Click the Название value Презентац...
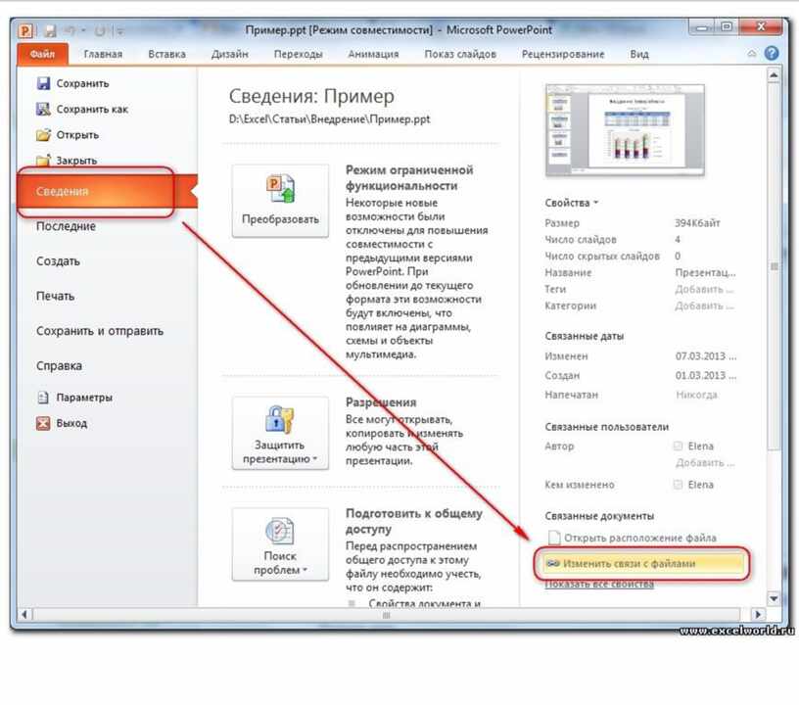The width and height of the screenshot is (799, 705). [x=706, y=272]
